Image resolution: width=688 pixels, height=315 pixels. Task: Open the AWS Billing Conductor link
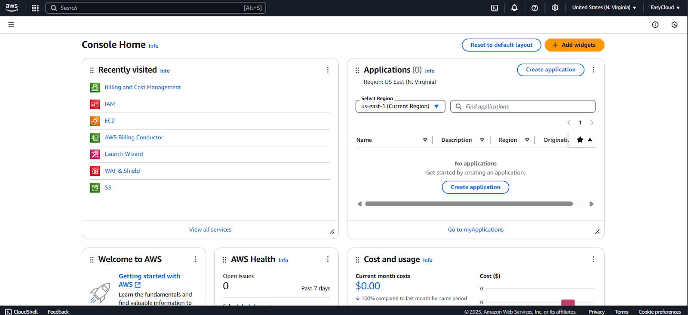click(x=134, y=138)
